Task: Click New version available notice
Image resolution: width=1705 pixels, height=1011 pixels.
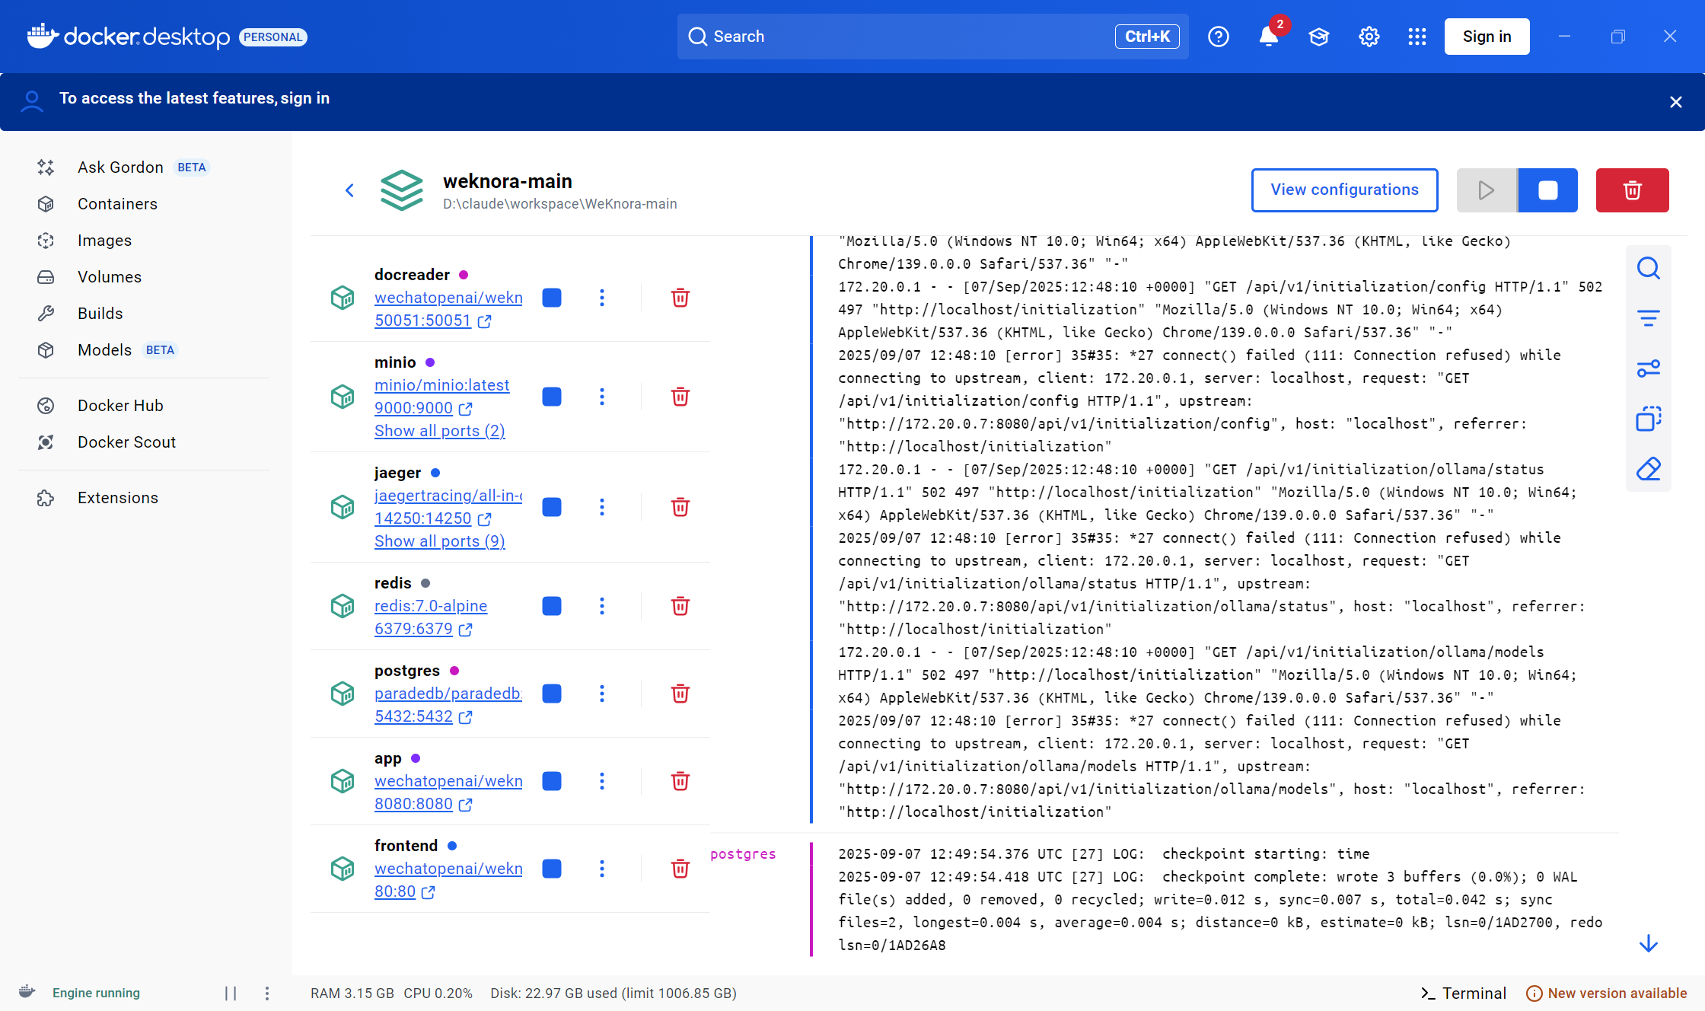Action: pos(1607,993)
